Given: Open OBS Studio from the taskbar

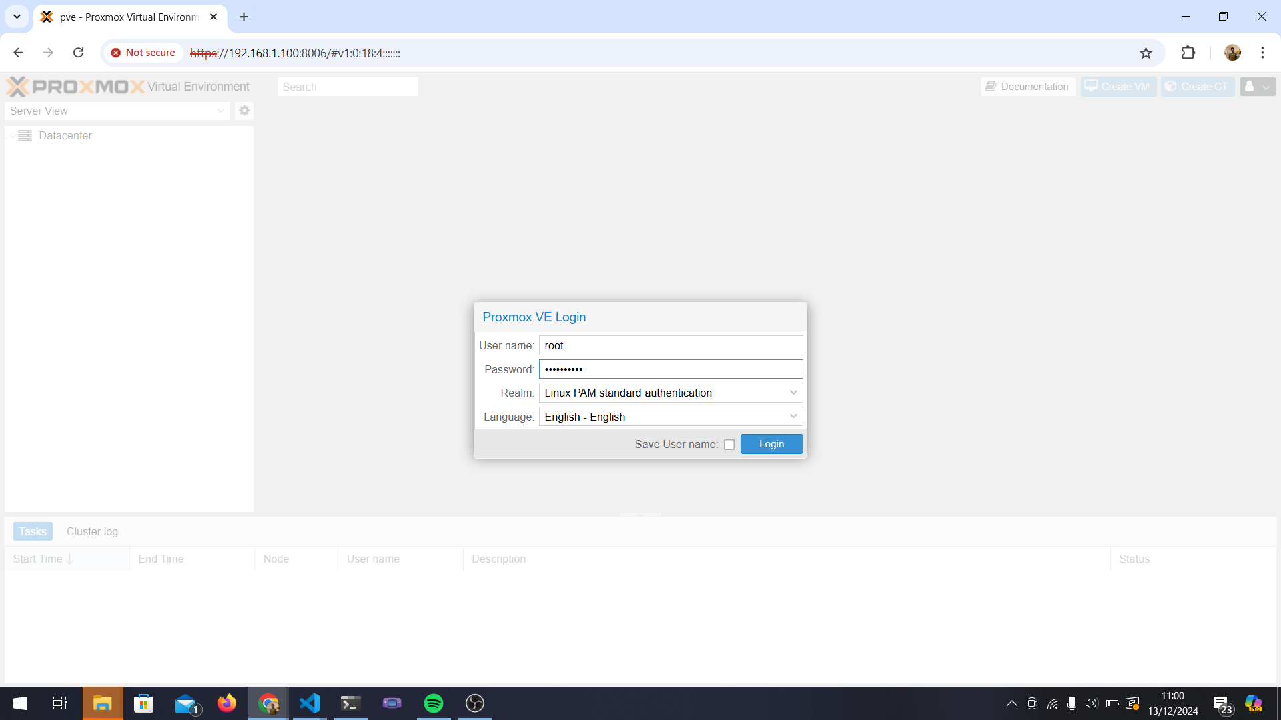Looking at the screenshot, I should point(475,703).
